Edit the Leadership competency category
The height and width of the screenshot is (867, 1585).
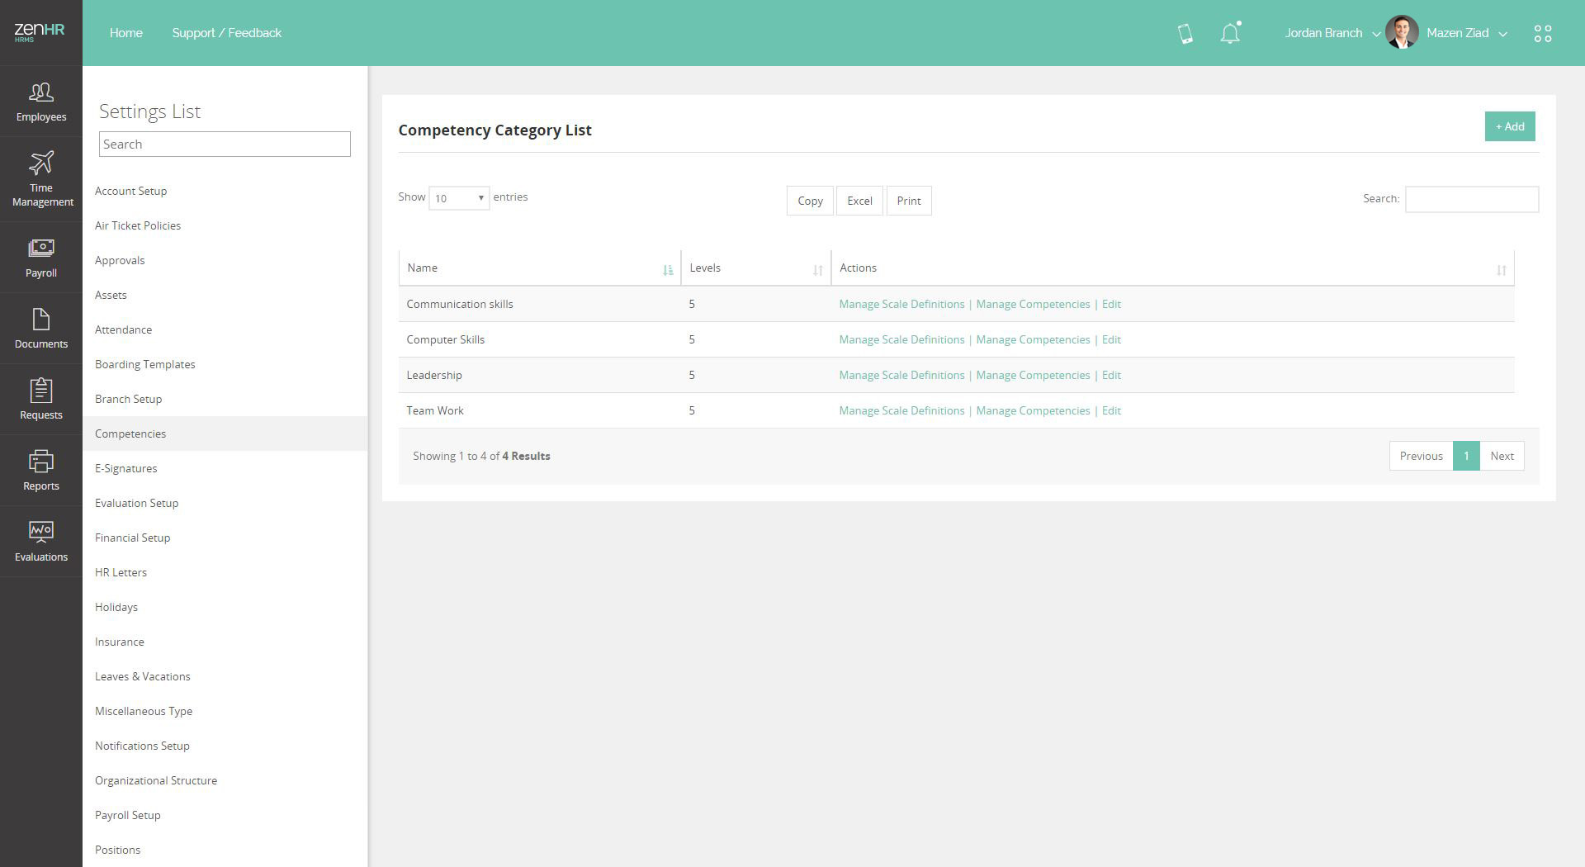1111,375
